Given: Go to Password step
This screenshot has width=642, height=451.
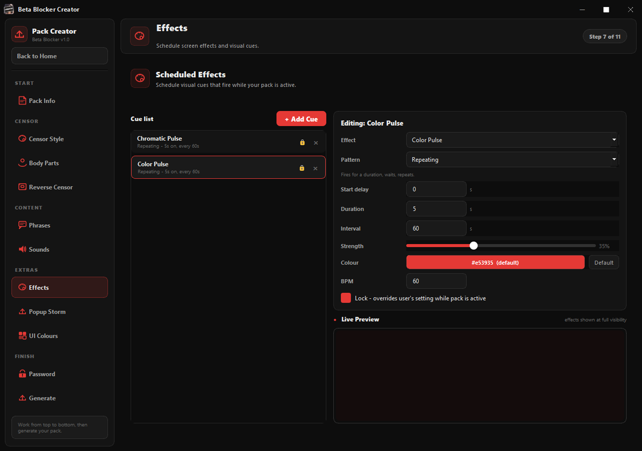Looking at the screenshot, I should 59,374.
